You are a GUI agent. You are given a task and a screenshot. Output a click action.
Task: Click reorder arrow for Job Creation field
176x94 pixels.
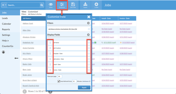[50, 48]
